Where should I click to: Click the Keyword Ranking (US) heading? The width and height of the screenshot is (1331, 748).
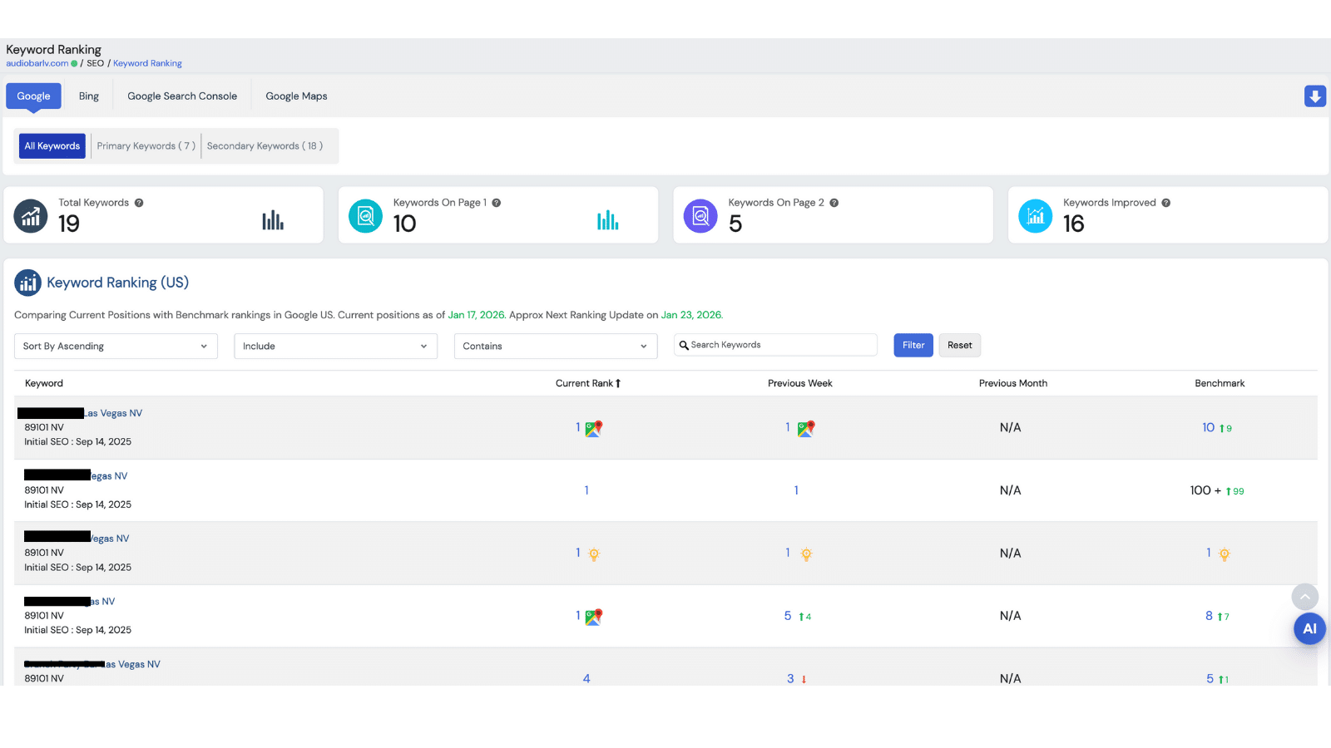click(118, 283)
